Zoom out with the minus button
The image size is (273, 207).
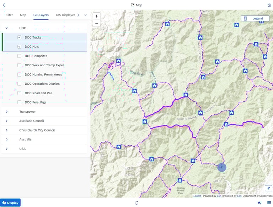(x=97, y=23)
